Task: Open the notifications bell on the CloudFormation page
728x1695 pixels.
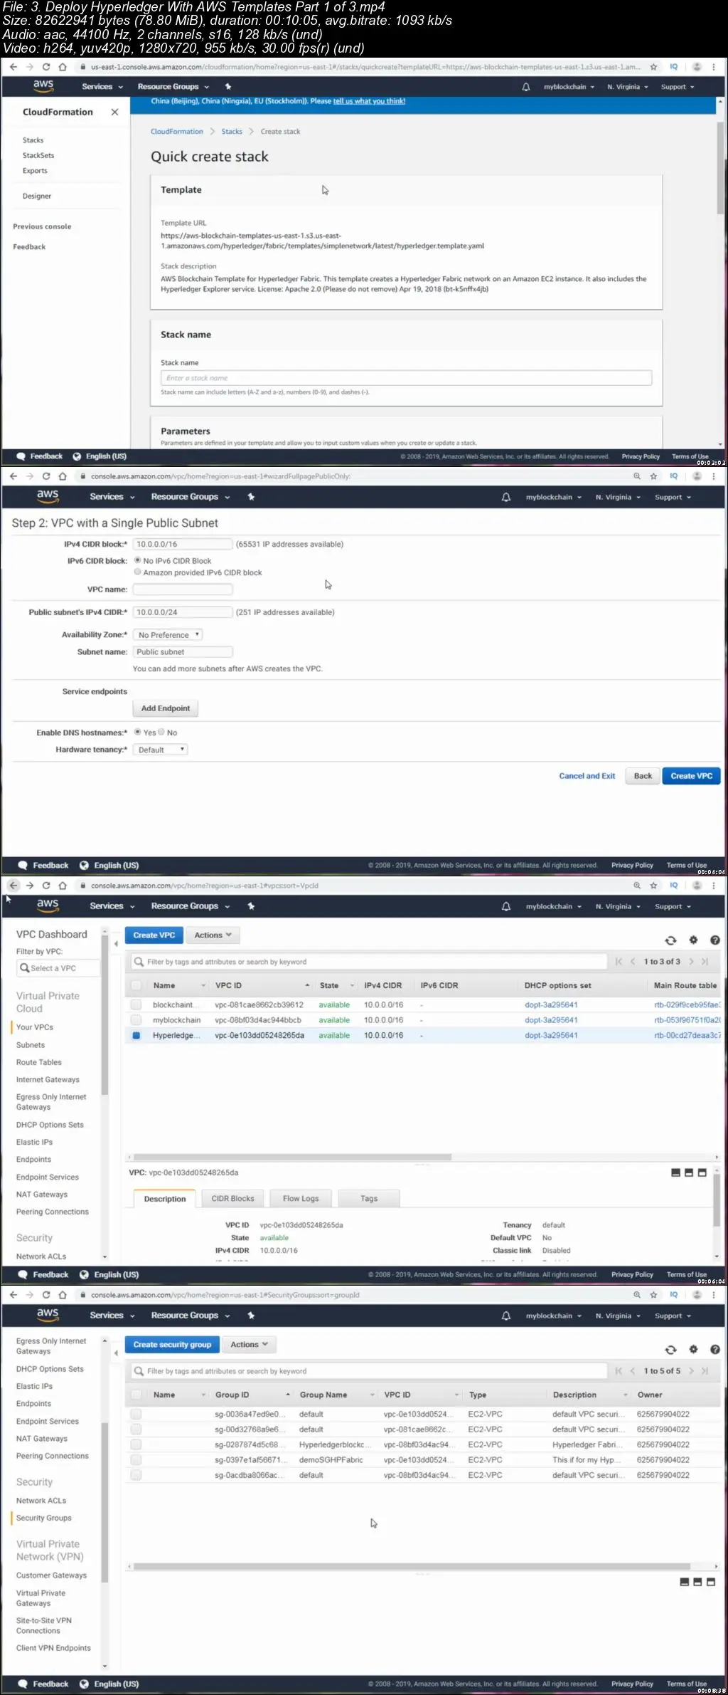Action: 526,87
